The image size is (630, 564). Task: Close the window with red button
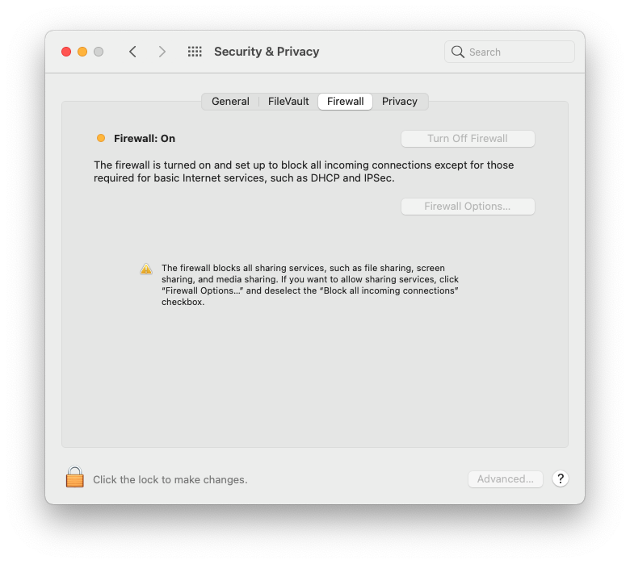click(66, 52)
